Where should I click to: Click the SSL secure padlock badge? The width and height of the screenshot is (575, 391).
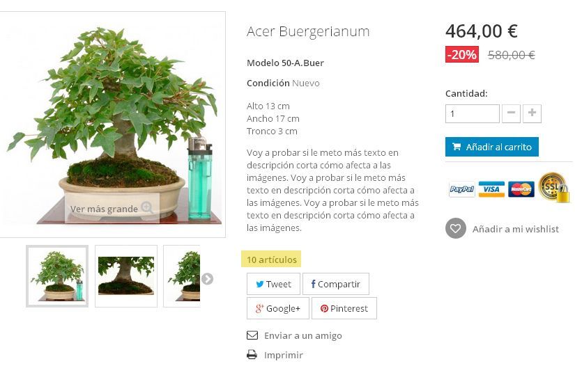(554, 187)
